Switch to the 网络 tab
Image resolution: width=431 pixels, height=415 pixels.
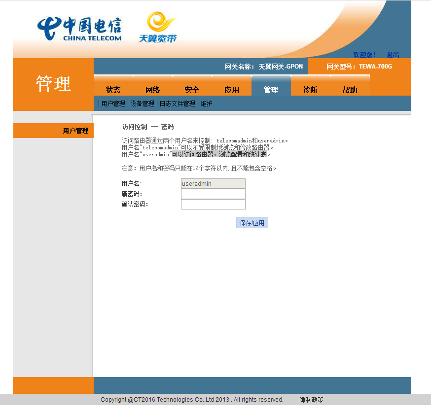coord(152,90)
